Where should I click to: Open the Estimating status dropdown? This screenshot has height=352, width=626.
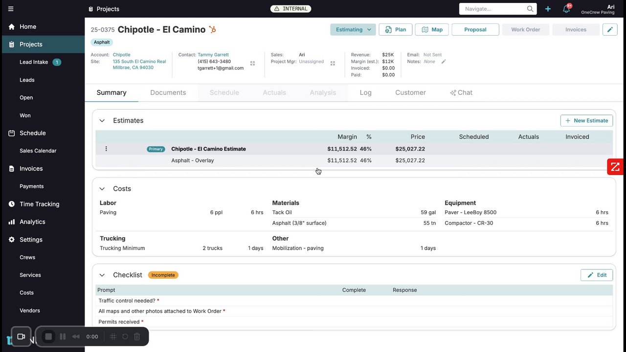pos(353,30)
